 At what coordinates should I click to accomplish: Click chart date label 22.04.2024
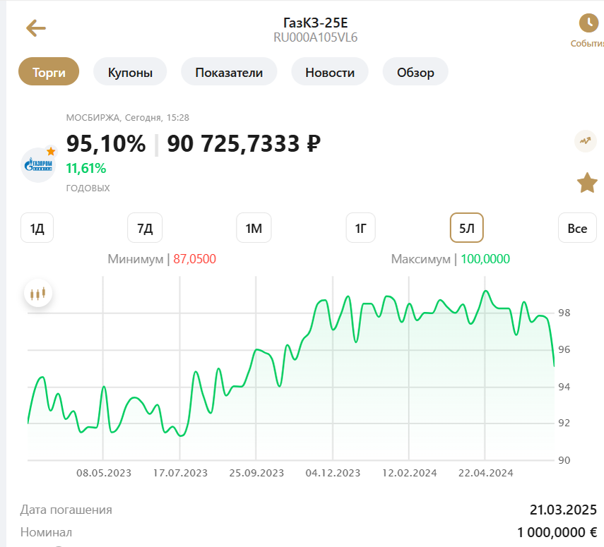[x=486, y=473]
